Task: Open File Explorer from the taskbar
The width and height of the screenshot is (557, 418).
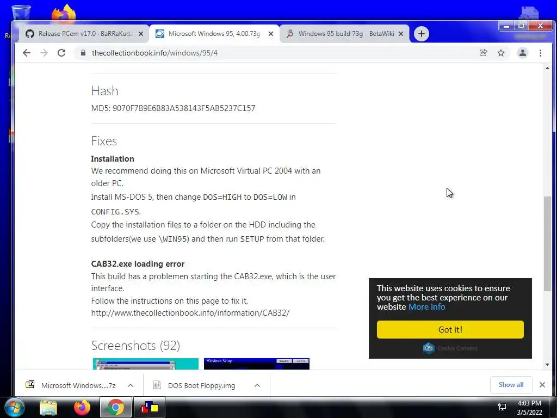Action: point(48,408)
